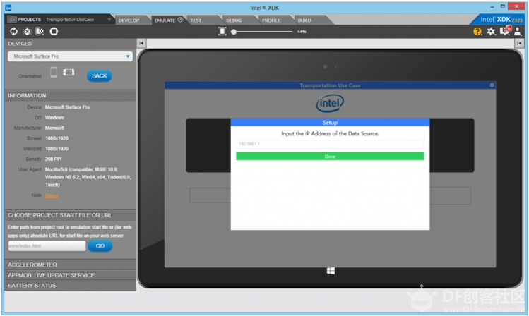
Task: Click the fit-to-screen zoom icon
Action: point(222,32)
